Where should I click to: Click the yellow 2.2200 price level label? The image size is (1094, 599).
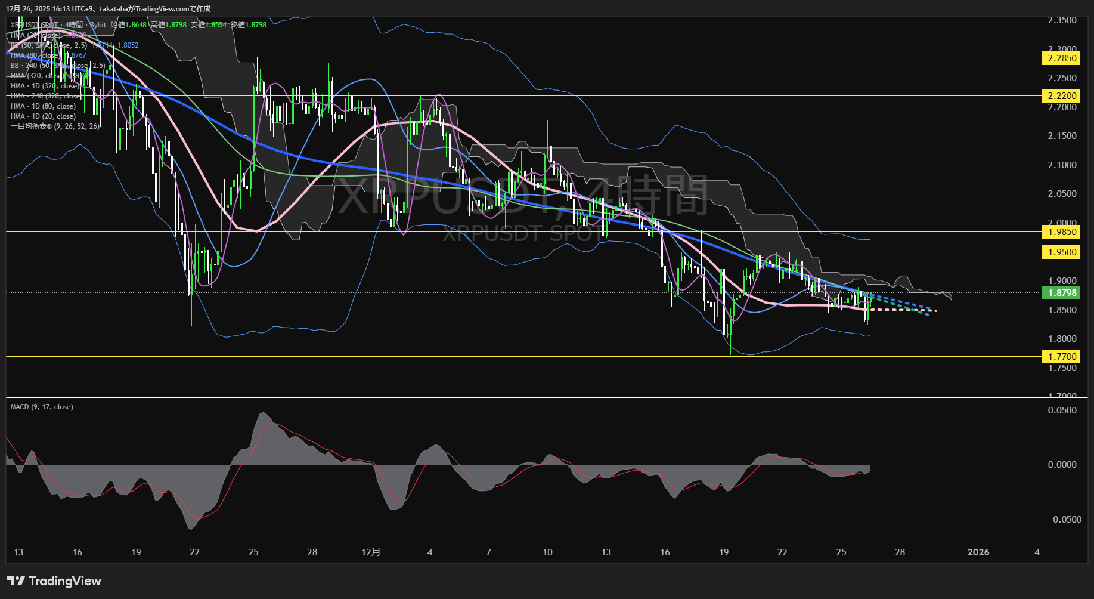point(1062,96)
